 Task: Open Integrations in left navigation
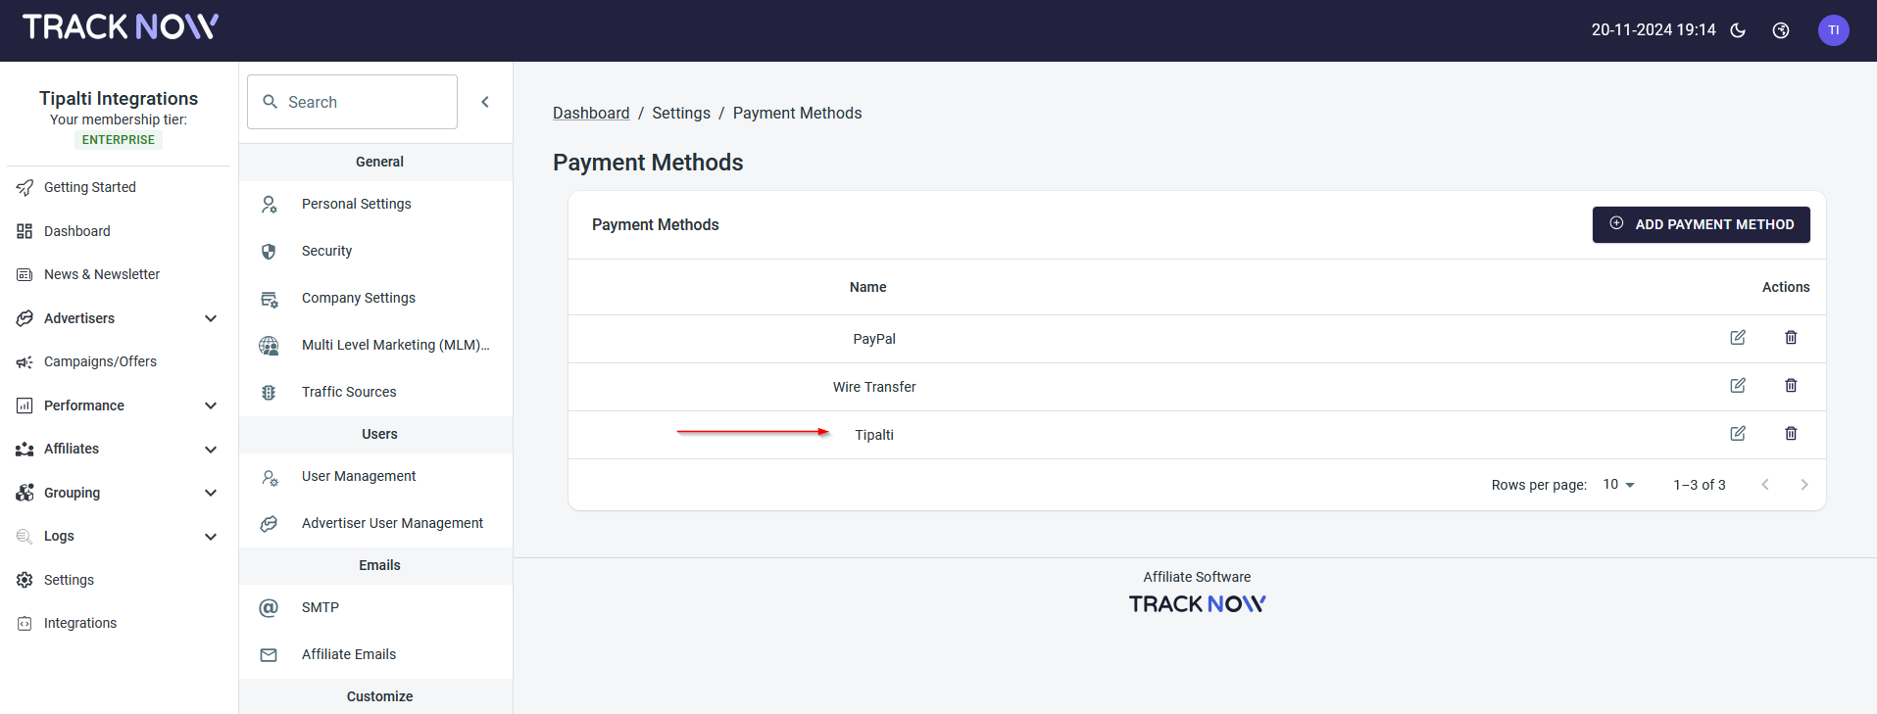point(79,623)
